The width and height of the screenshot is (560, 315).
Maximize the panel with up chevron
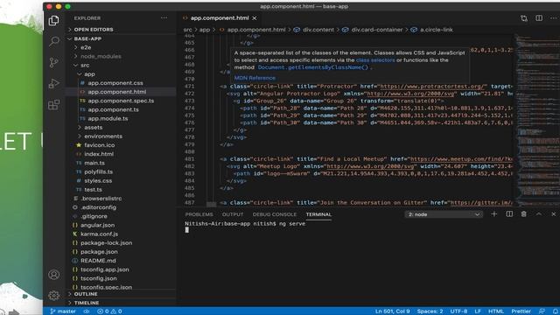(539, 213)
